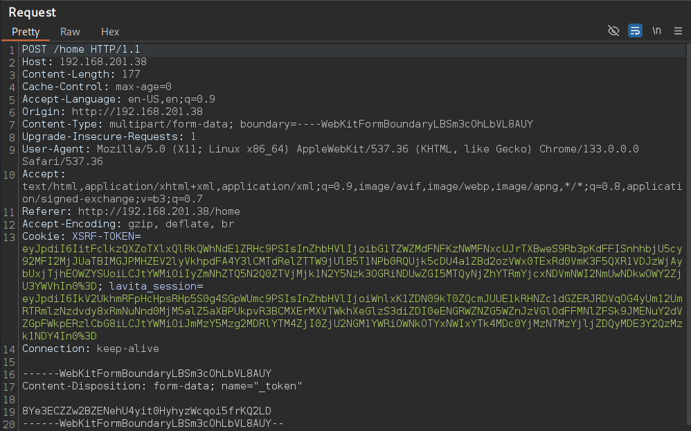Click the first WebKitFormBoundary line on row 16

click(147, 373)
